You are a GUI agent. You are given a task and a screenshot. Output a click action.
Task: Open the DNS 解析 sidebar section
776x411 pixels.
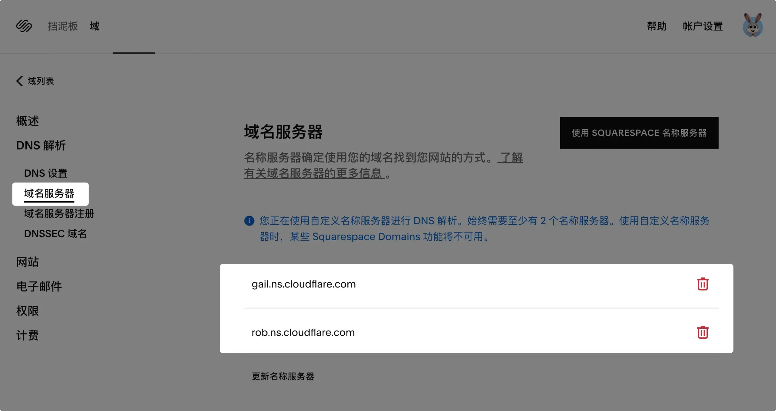click(41, 146)
